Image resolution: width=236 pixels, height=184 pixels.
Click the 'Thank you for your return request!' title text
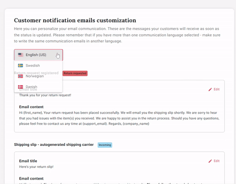point(45,95)
